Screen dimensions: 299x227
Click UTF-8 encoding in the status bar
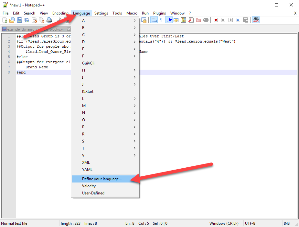click(251, 223)
